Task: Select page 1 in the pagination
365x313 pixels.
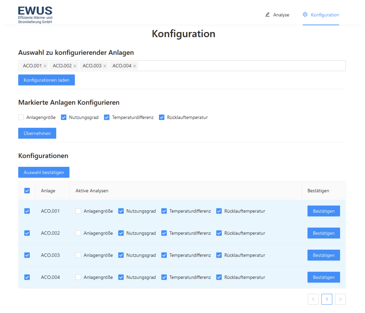Action: 326,299
